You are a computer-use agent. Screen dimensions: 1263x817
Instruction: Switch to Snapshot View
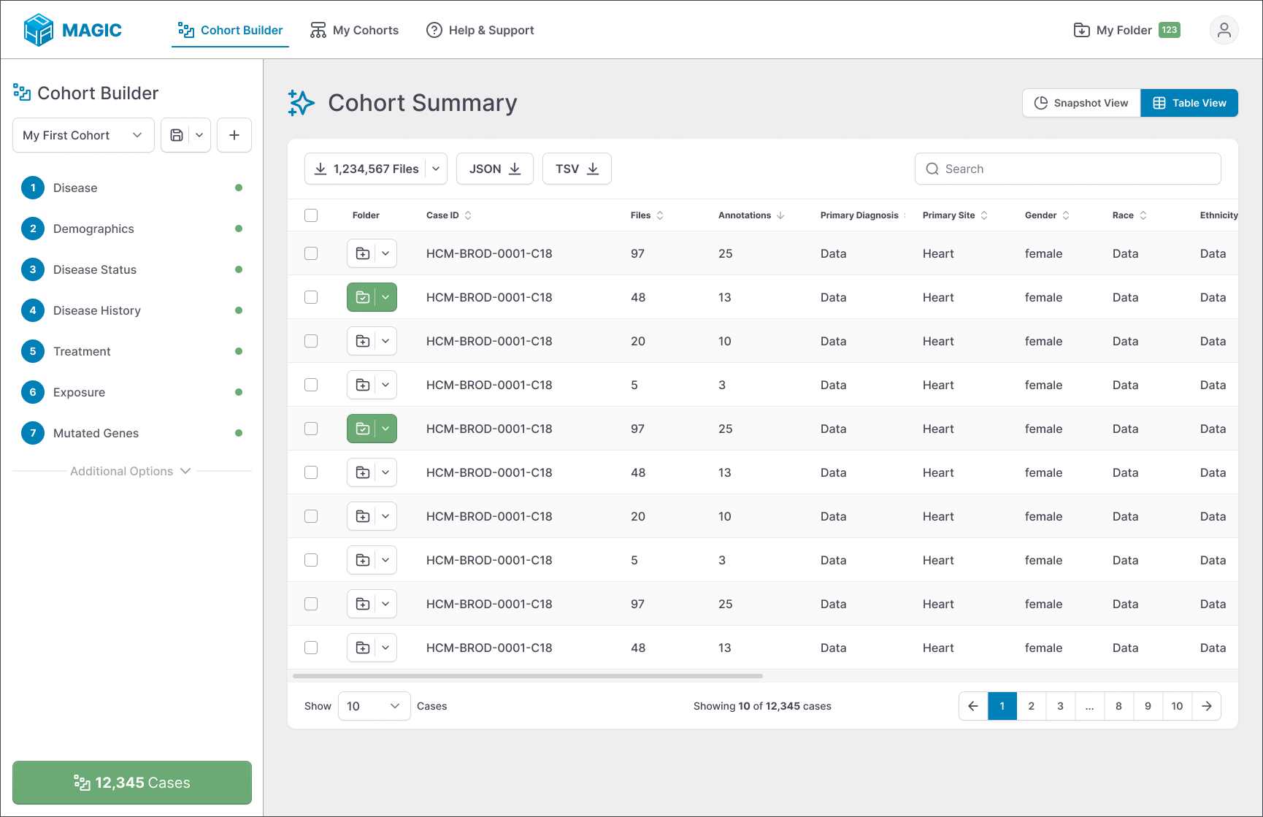click(1081, 103)
